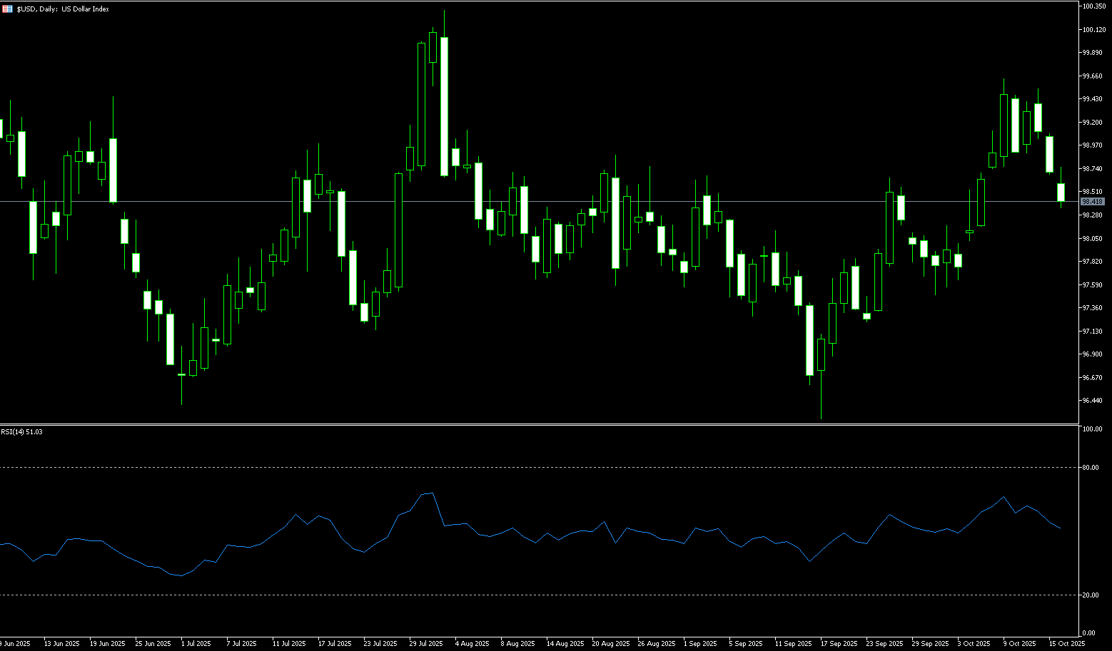Click the 98.050 price scale label
The image size is (1112, 651).
coord(1093,239)
